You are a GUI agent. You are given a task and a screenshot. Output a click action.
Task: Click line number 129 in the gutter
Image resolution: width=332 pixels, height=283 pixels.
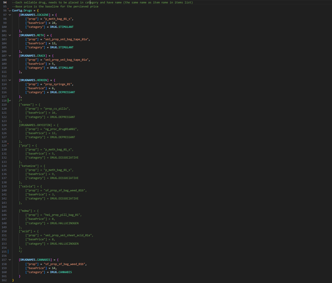point(4,146)
